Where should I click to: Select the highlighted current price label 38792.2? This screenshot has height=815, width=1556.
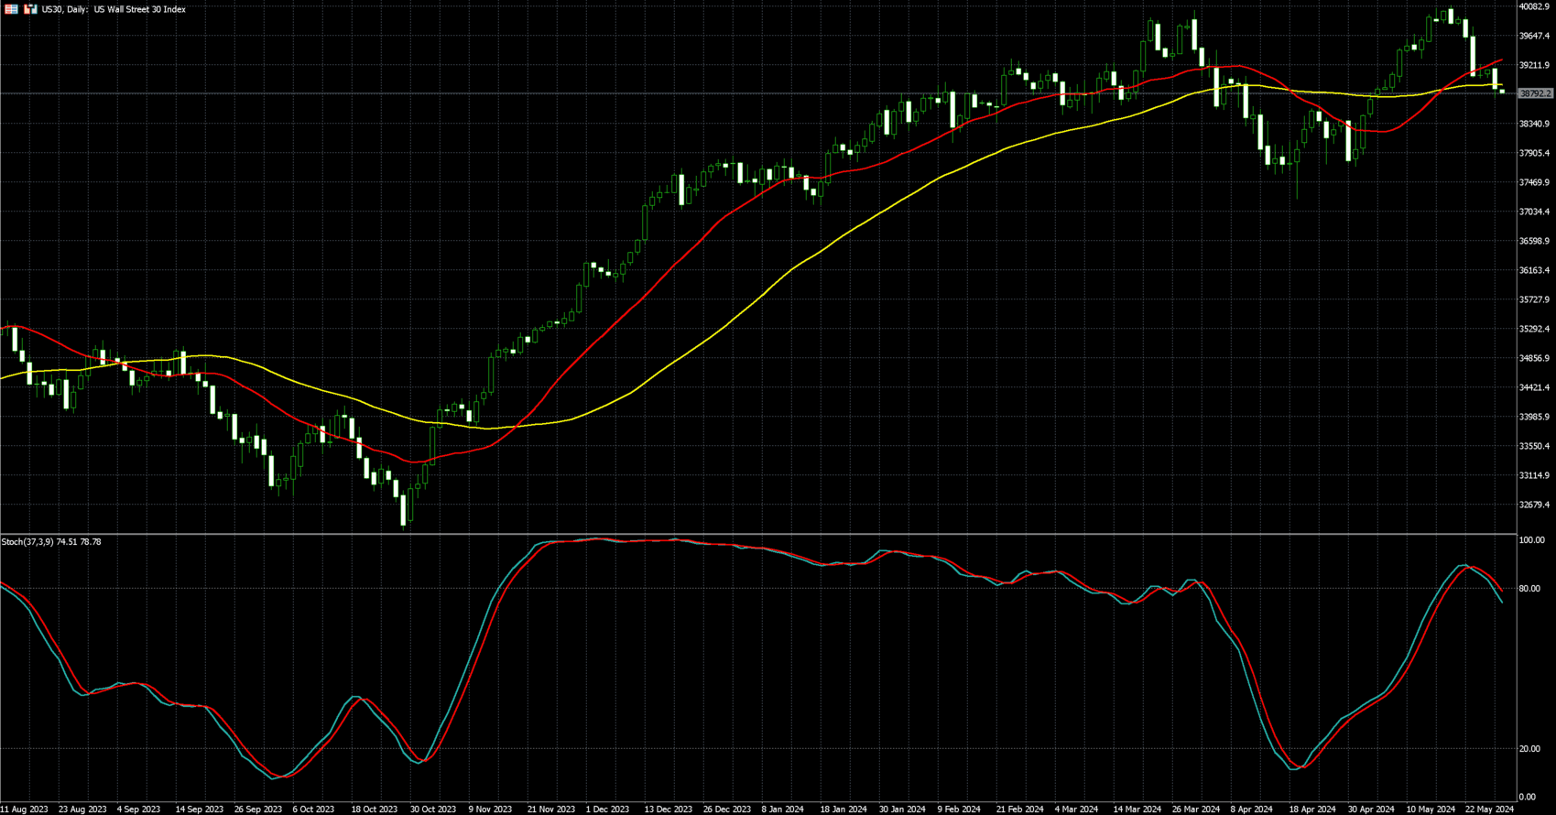[1535, 93]
